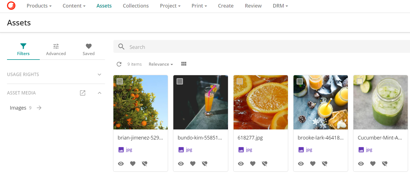
Task: Click the arrow next to Images filter
Action: click(39, 108)
